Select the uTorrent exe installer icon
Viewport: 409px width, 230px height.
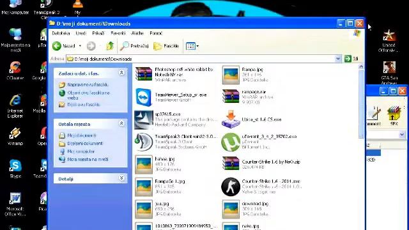point(231,142)
